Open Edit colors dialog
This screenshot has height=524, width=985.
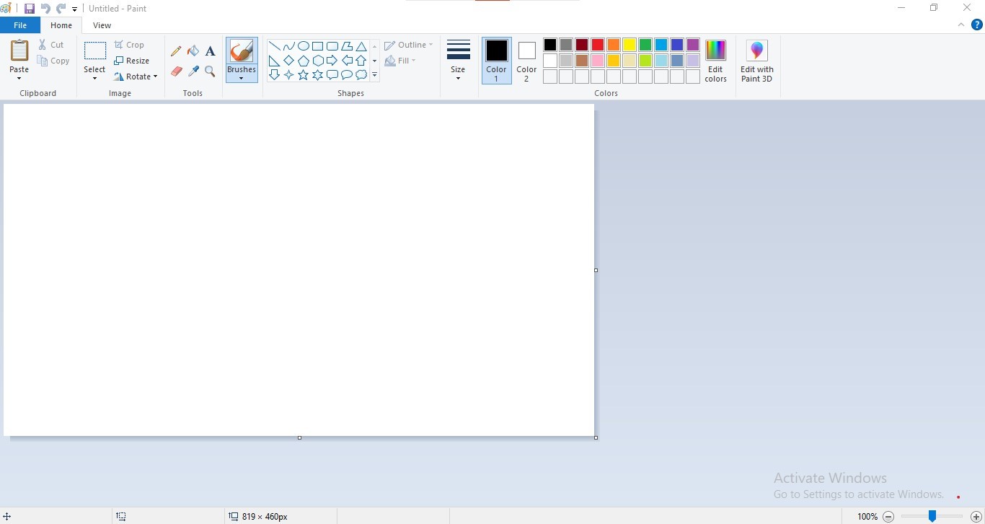(715, 60)
